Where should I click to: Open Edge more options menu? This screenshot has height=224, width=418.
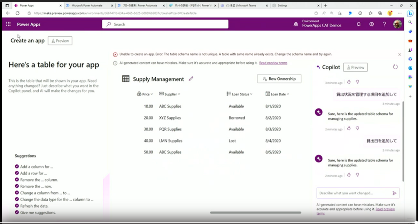(400, 13)
